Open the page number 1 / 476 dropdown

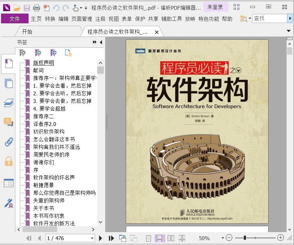coord(92,238)
